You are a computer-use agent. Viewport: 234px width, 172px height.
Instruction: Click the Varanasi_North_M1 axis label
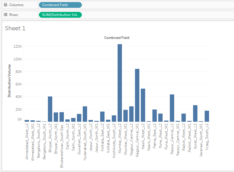201,140
